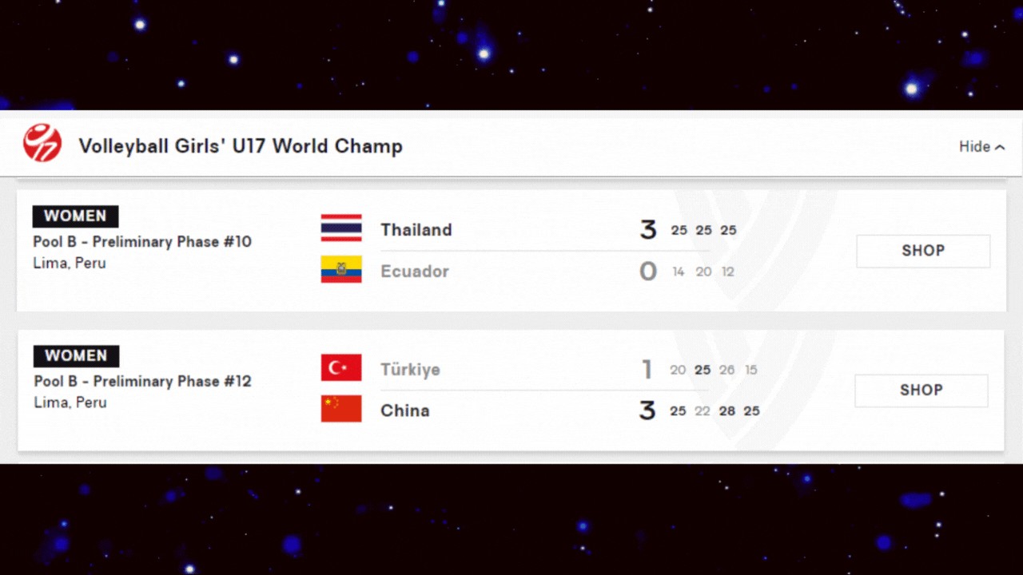The height and width of the screenshot is (575, 1023).
Task: Select the Thailand team name
Action: coord(416,230)
